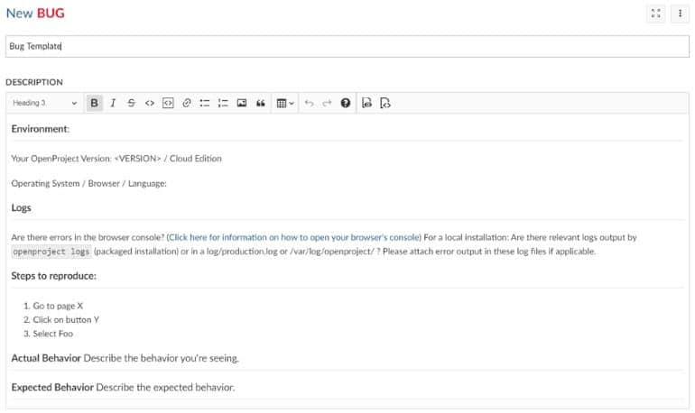
Task: Insert a code block
Action: [168, 103]
